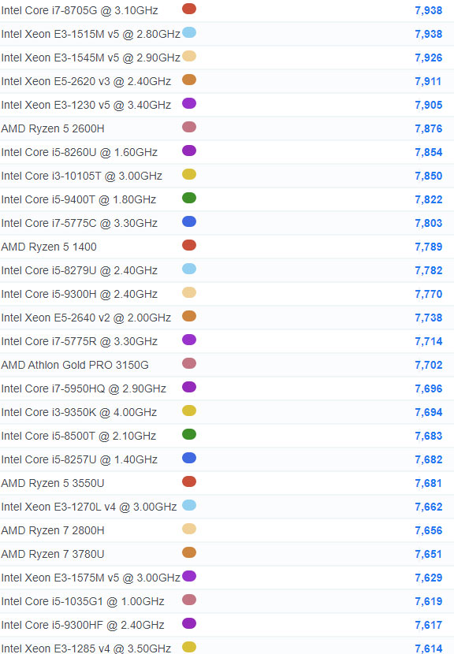The height and width of the screenshot is (654, 454).
Task: Click score 7,789 for Ryzen 5 1400
Action: coord(429,247)
